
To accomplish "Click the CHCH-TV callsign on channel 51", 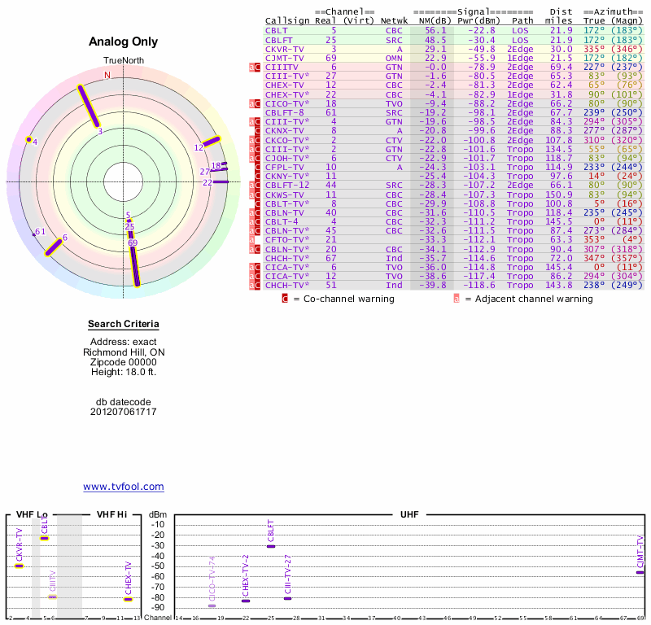I will point(287,285).
